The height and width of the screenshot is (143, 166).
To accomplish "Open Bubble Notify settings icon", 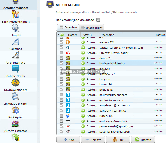I will [16, 69].
